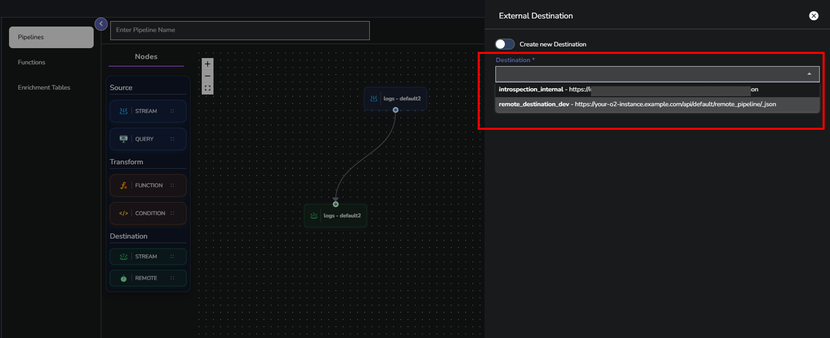Viewport: 830px width, 338px height.
Task: Click the Enter Pipeline Name field
Action: pos(239,30)
